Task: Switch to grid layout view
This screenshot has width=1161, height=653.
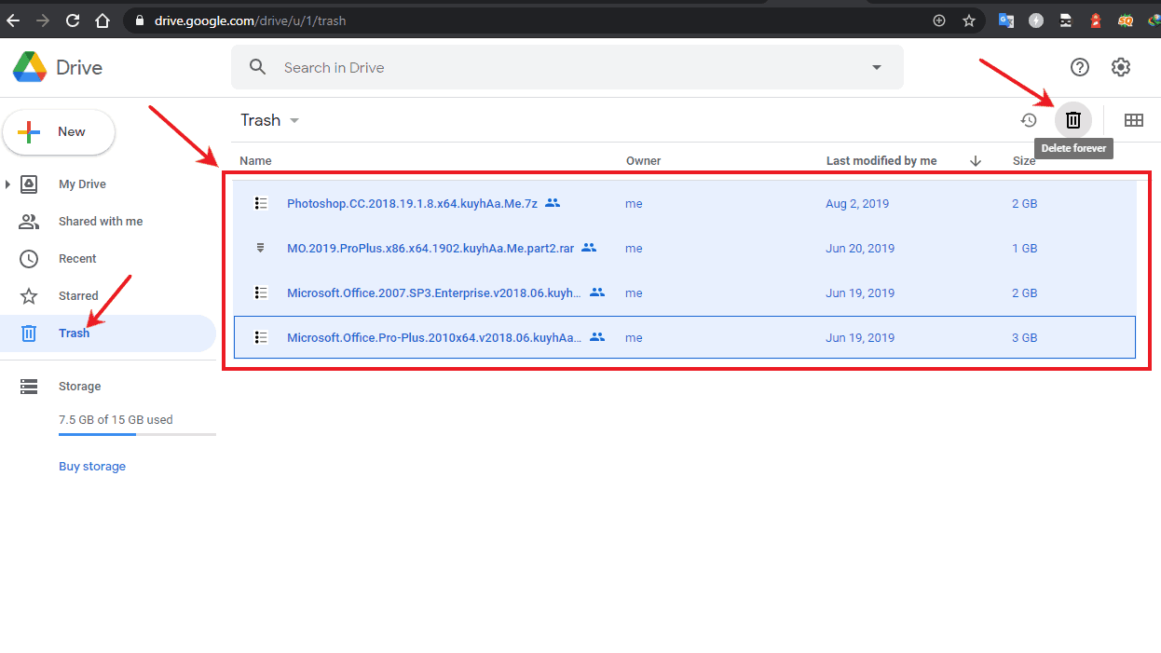Action: (1133, 120)
